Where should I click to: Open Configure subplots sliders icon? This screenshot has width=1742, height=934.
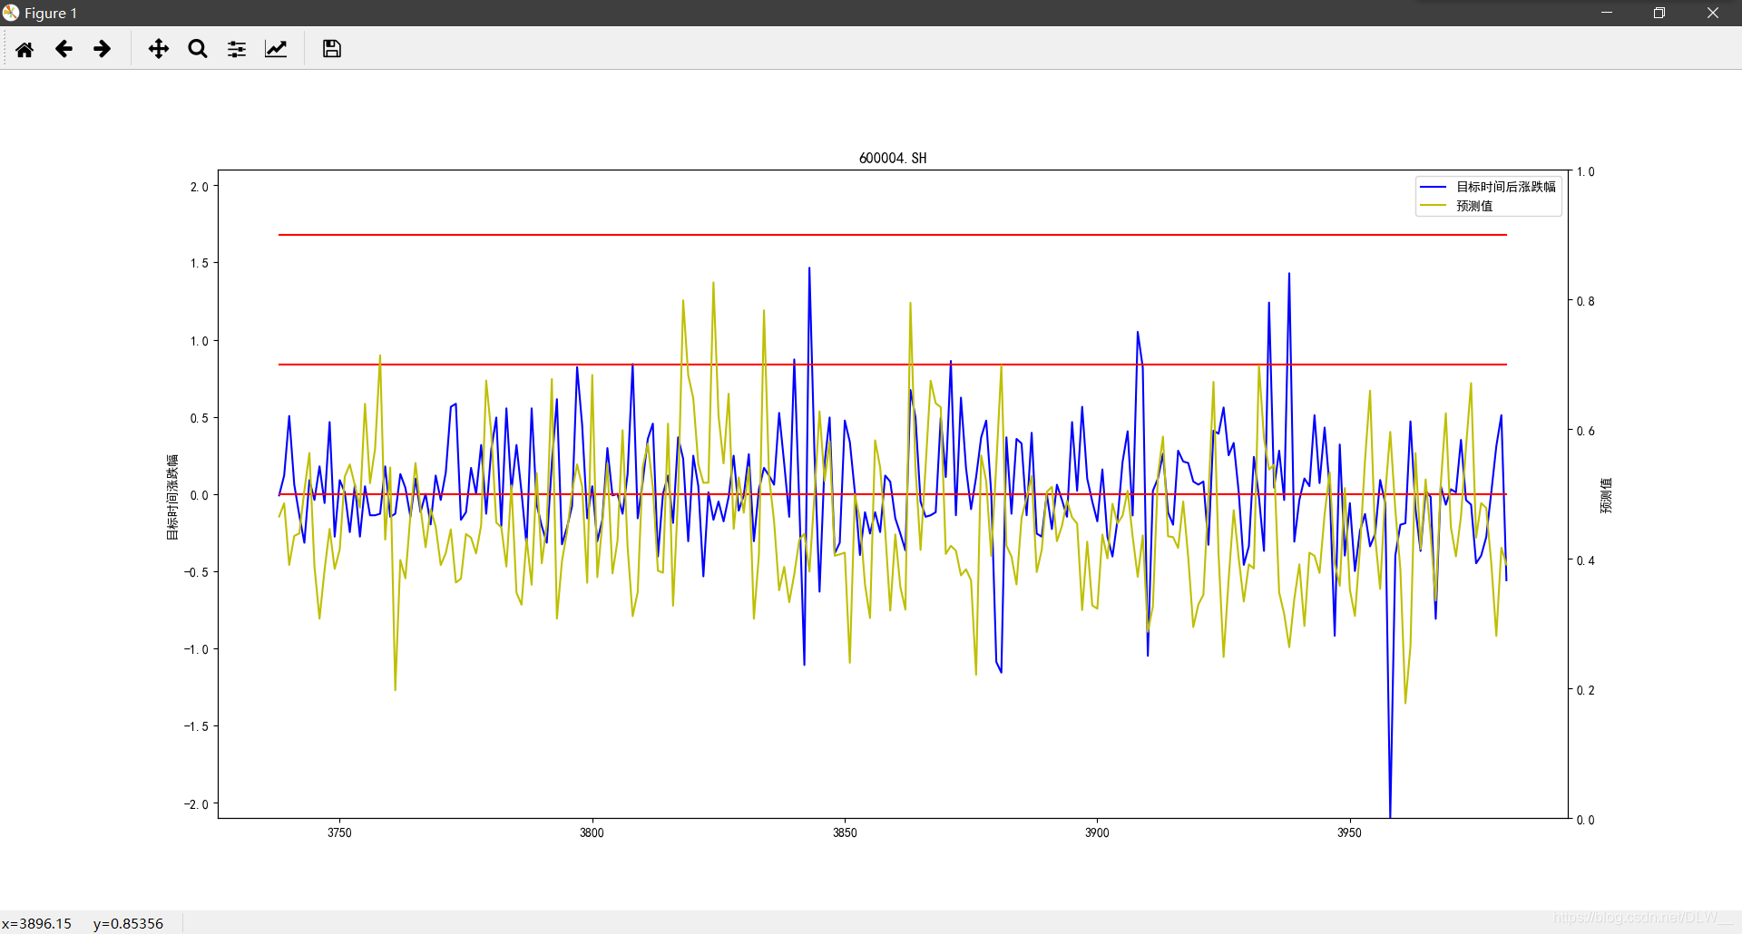237,49
